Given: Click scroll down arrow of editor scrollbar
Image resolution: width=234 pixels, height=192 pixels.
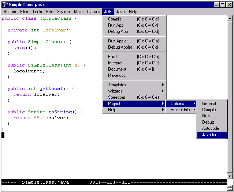Looking at the screenshot, I should click(230, 176).
